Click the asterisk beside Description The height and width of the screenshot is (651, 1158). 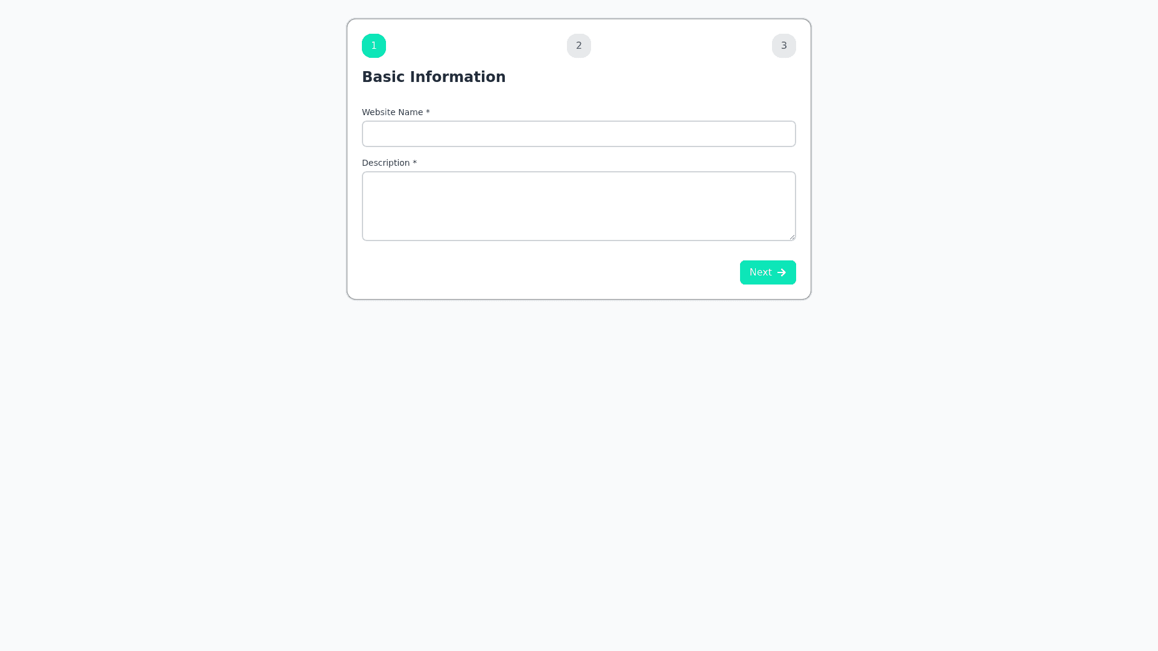[x=415, y=163]
